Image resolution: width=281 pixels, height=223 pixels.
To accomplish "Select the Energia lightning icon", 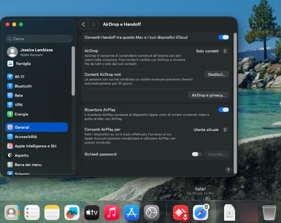I will point(10,114).
